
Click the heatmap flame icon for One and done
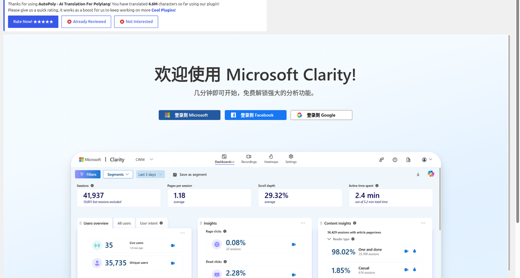pyautogui.click(x=414, y=251)
